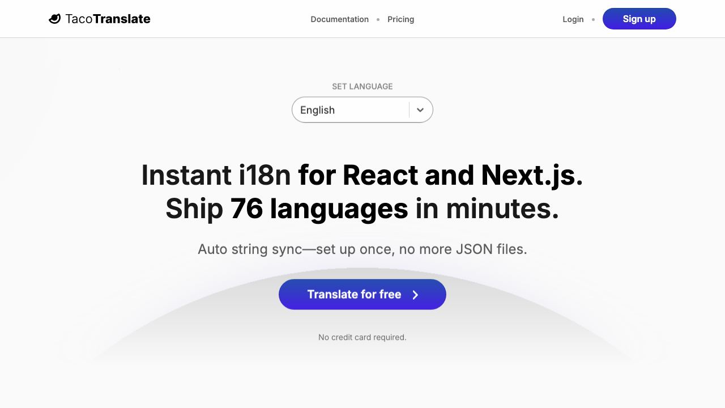This screenshot has height=408, width=725.
Task: Click the SET LANGUAGE label
Action: coord(362,86)
